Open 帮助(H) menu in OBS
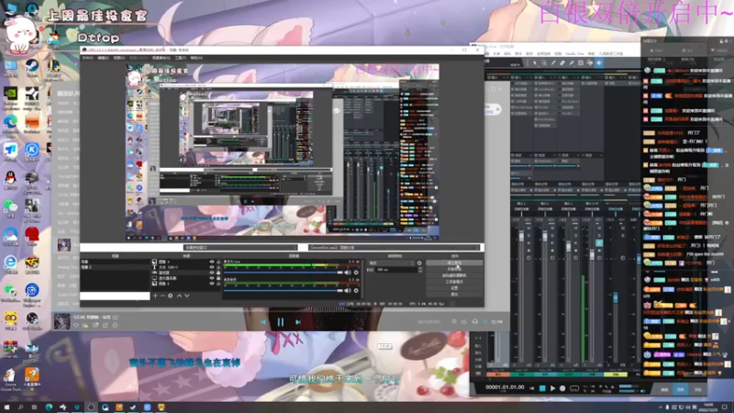This screenshot has height=413, width=734. point(196,58)
